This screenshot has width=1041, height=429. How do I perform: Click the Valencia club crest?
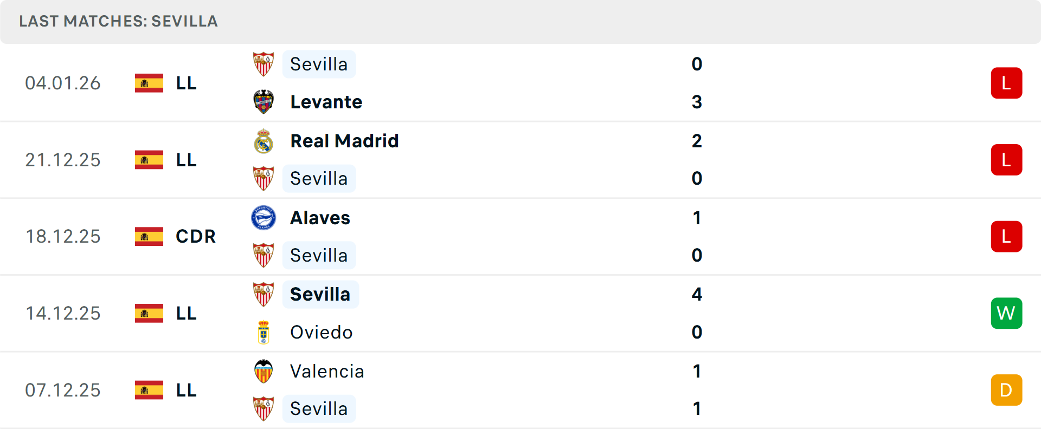point(264,371)
